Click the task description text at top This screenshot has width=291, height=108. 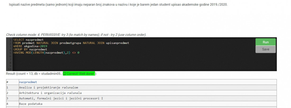[x=118, y=4]
